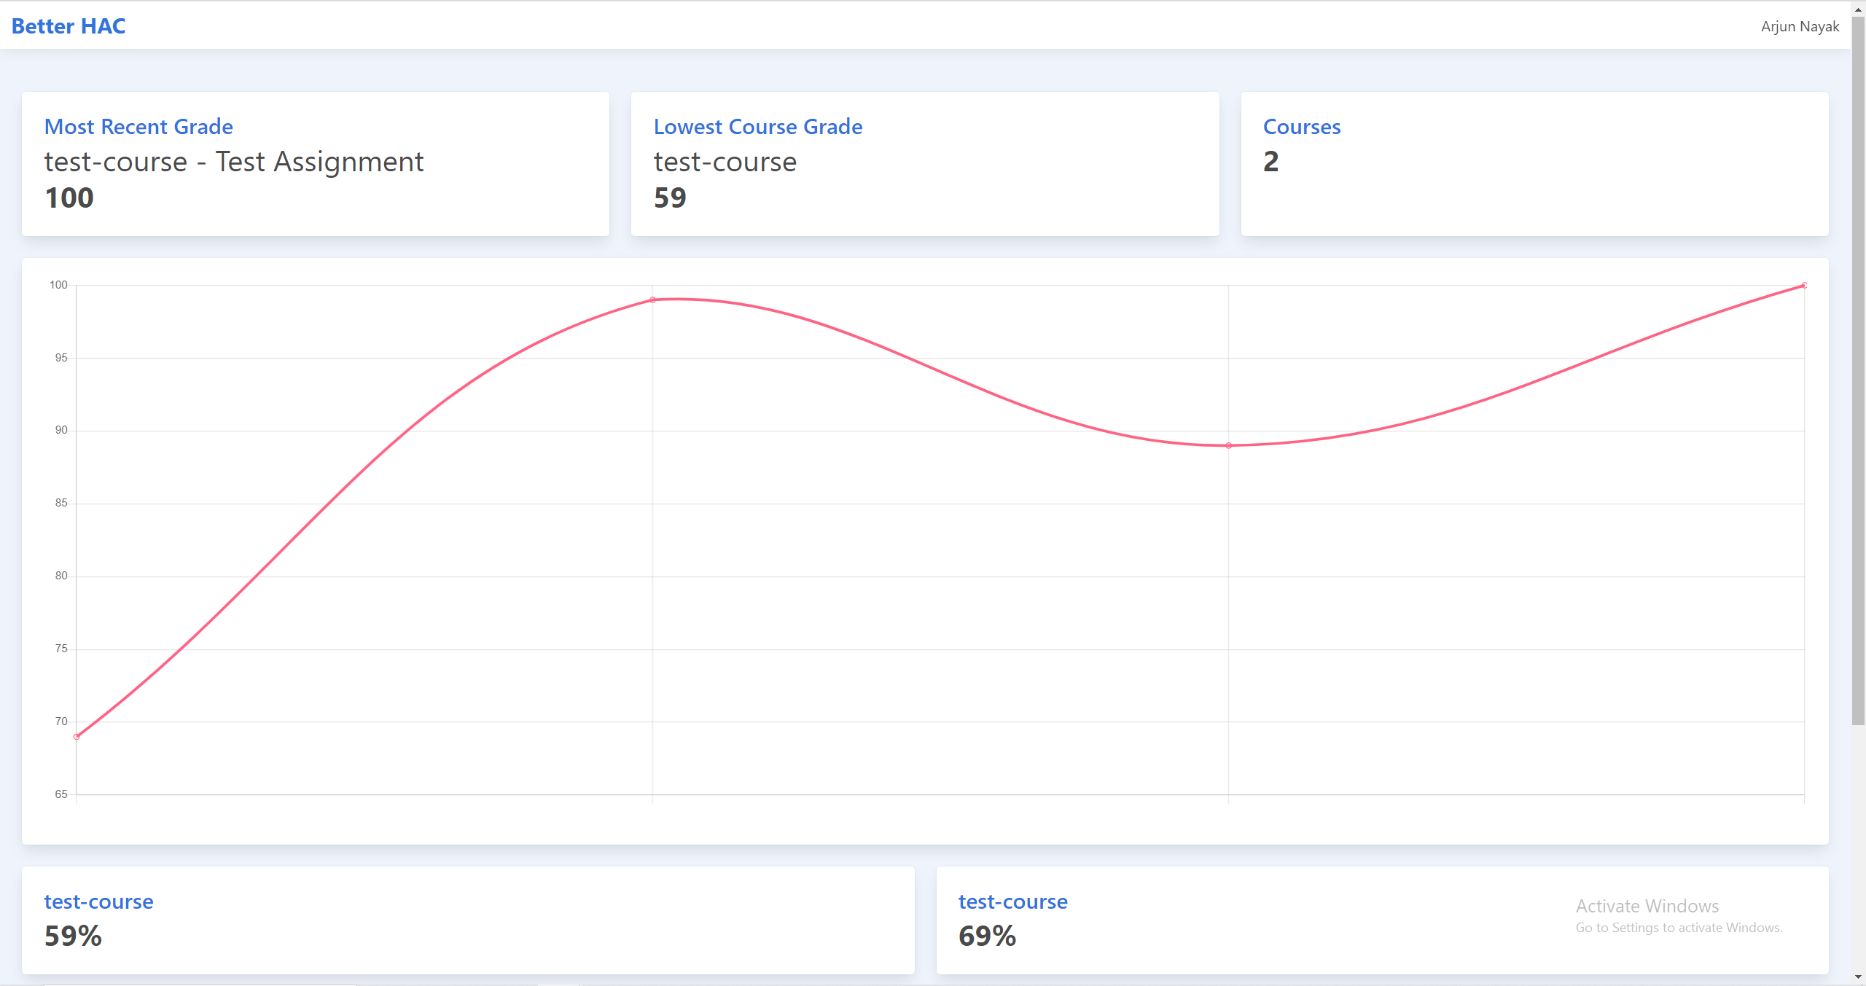
Task: Click the Better HAC logo link
Action: pos(69,26)
